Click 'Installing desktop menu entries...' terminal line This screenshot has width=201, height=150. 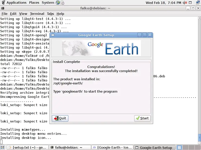[33, 134]
